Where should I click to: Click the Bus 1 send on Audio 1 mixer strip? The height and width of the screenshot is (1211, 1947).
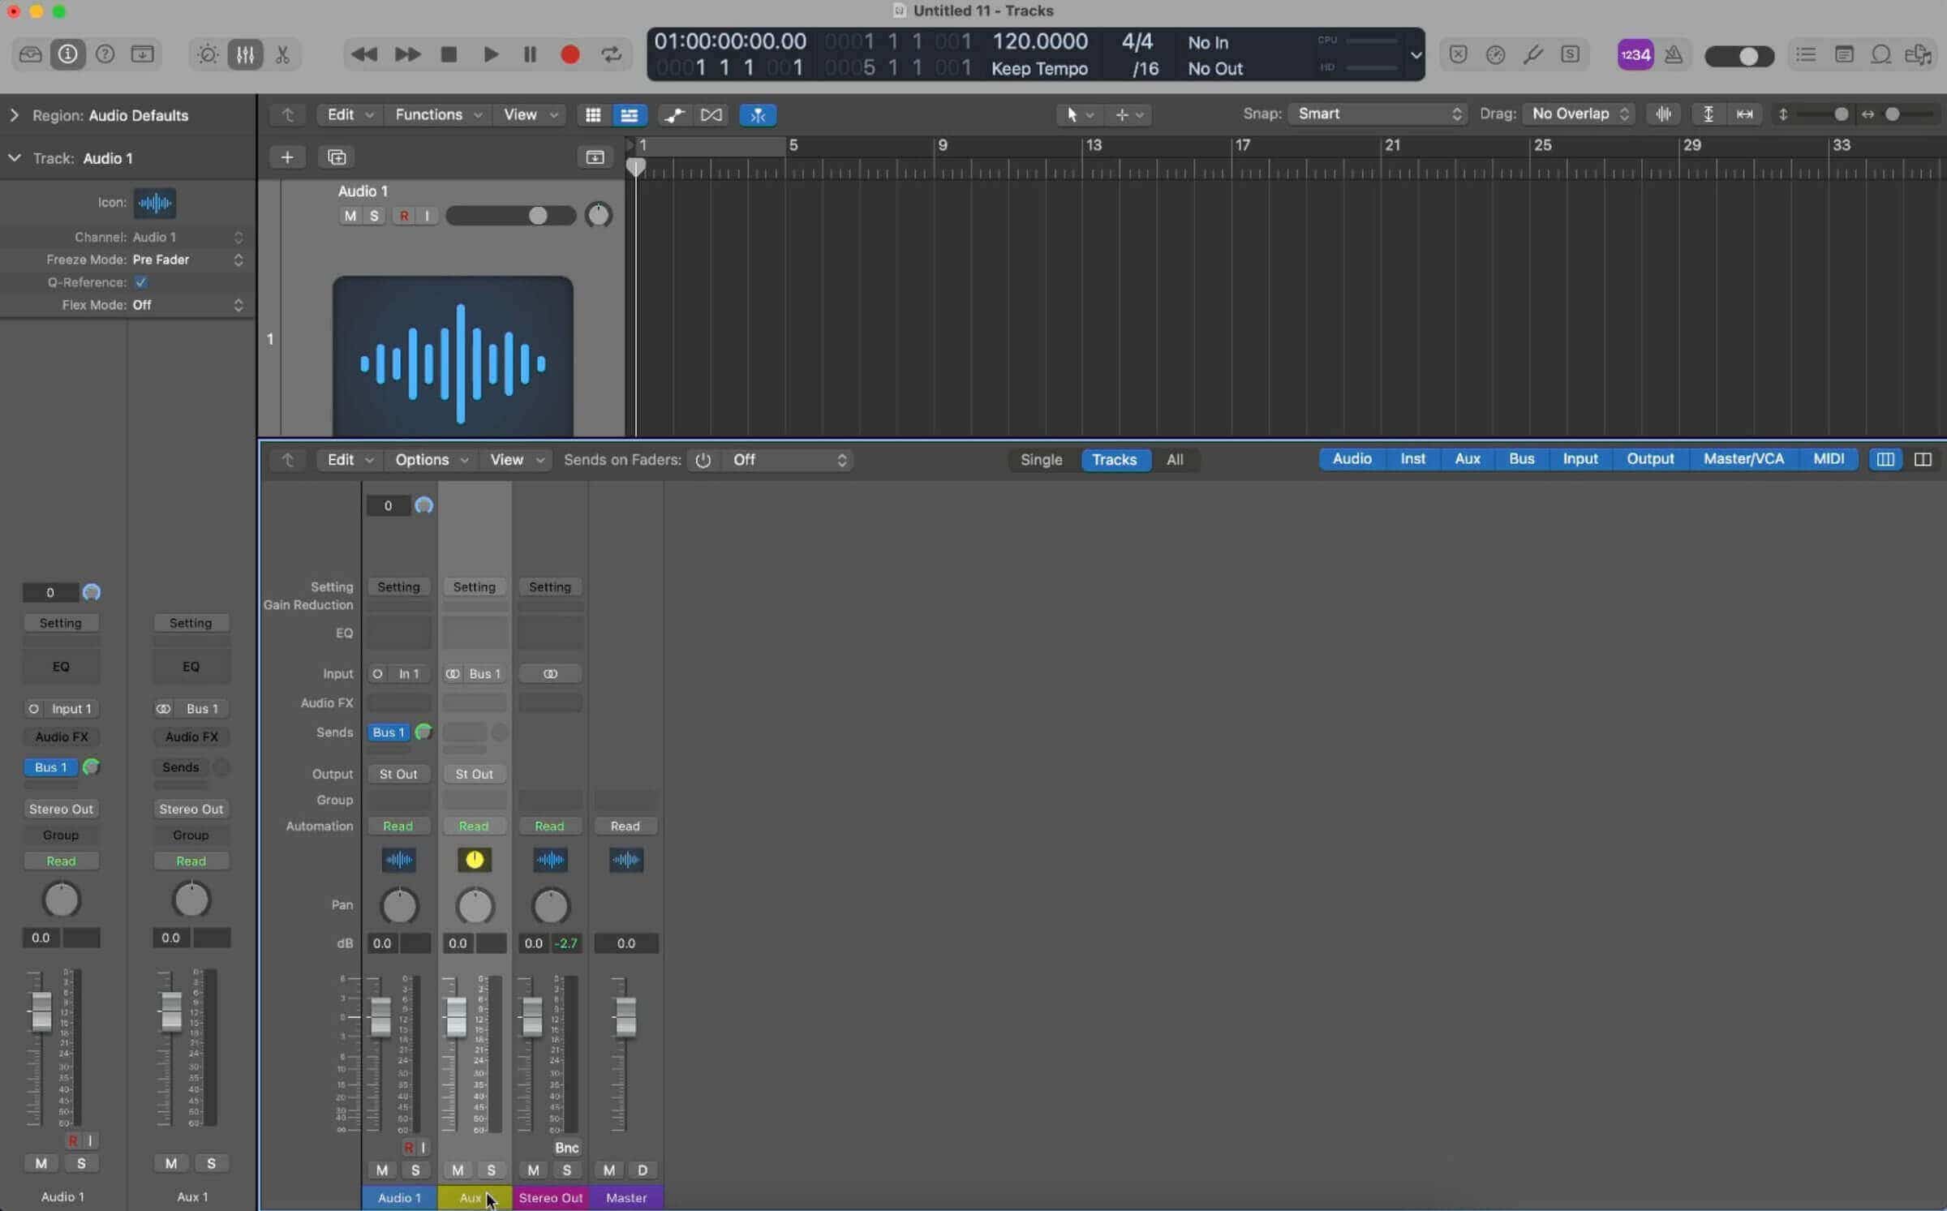pyautogui.click(x=389, y=732)
